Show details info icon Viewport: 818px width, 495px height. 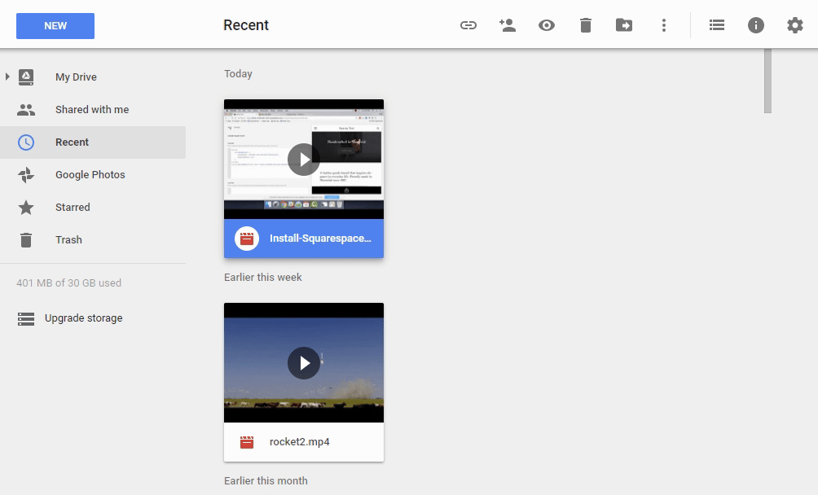pos(755,25)
